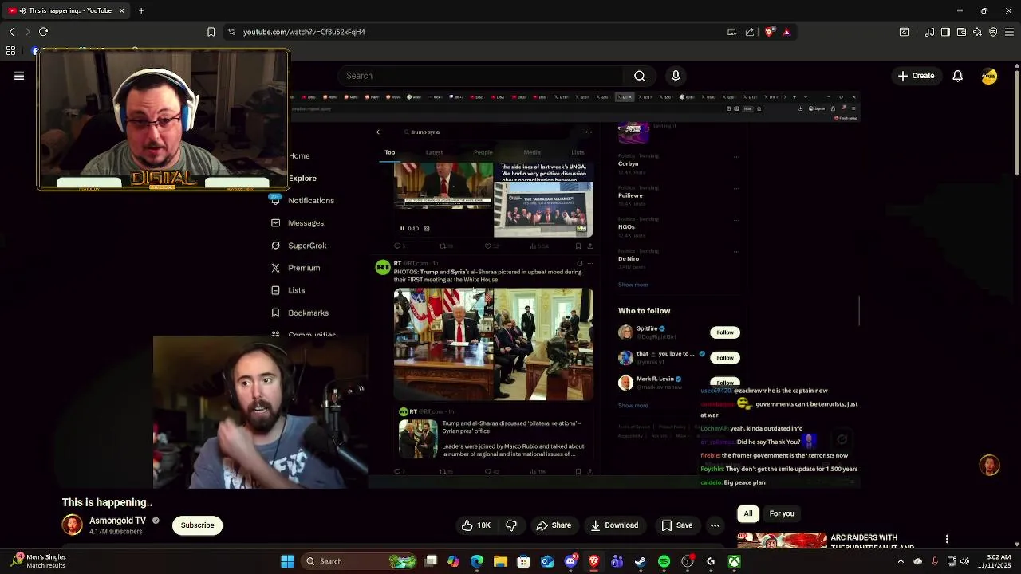Open the apps grid in the bookmarks bar
Image resolution: width=1021 pixels, height=574 pixels.
pos(10,51)
